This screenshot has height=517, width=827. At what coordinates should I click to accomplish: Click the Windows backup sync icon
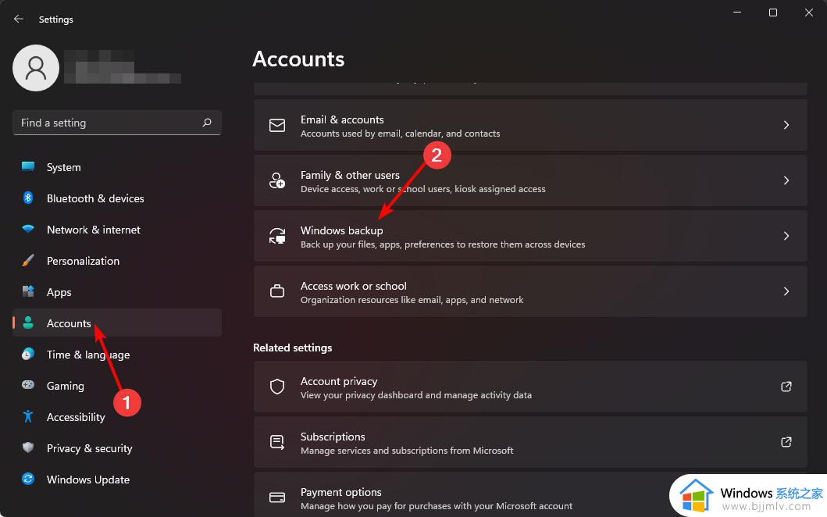click(277, 236)
